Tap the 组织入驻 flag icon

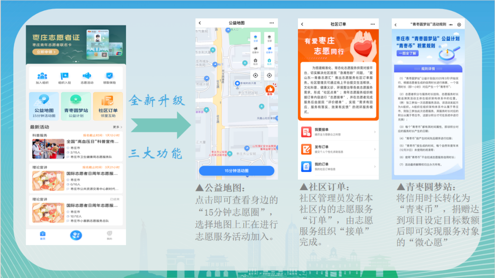click(x=65, y=76)
